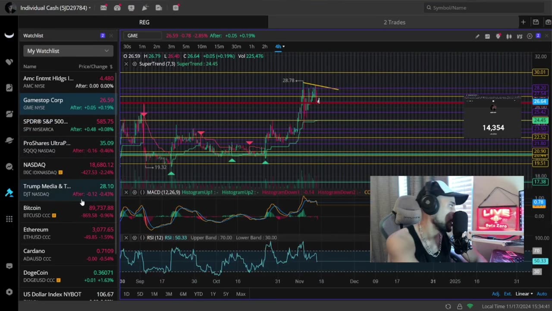Check the Wi-Fi connection status icon
The height and width of the screenshot is (311, 552).
tap(470, 306)
